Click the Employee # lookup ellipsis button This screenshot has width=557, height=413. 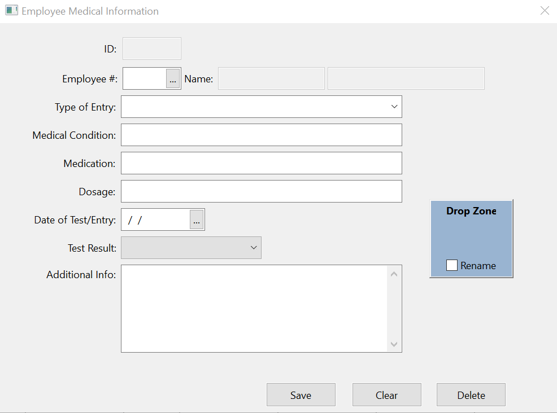[x=173, y=79]
